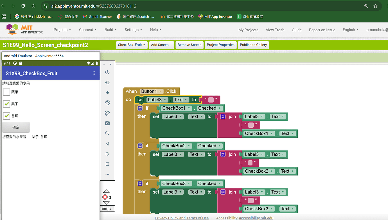This screenshot has width=388, height=220.
Task: Increase volume using the emulator volume up icon
Action: 107,82
